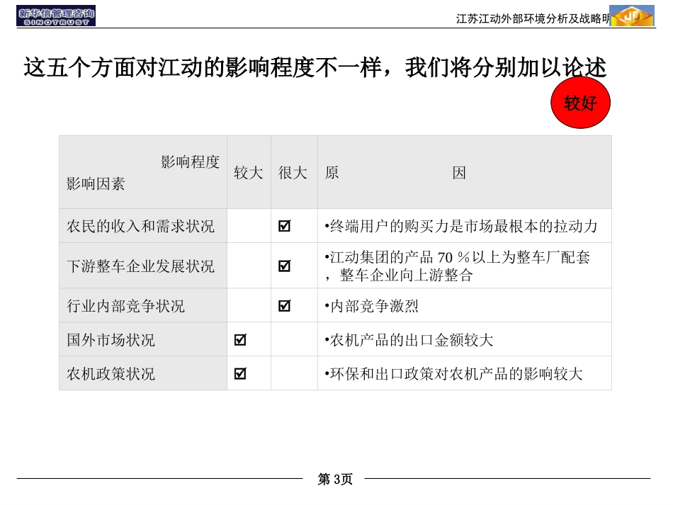Toggle the 很大 checkbox for 下游整车企业发展状况
This screenshot has height=505, width=673.
click(x=284, y=266)
